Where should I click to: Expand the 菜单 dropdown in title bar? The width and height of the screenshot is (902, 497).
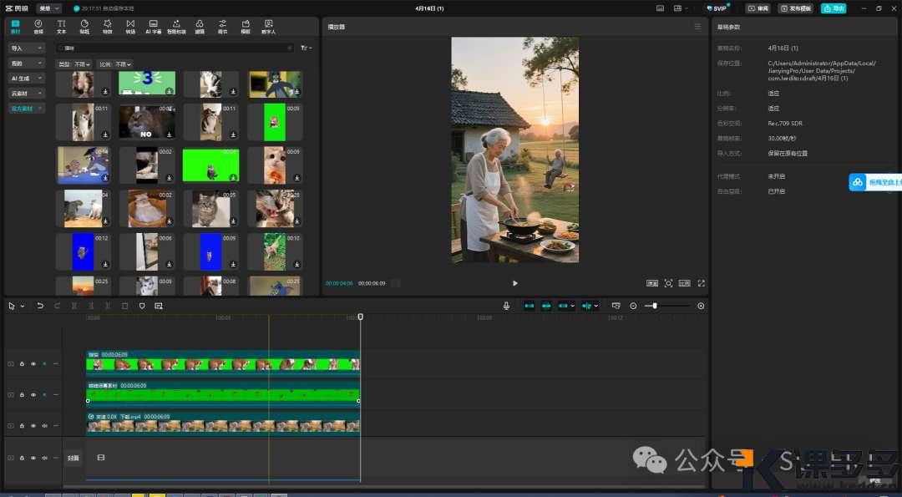(49, 8)
